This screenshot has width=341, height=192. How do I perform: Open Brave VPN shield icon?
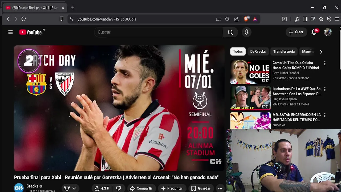coord(329,19)
